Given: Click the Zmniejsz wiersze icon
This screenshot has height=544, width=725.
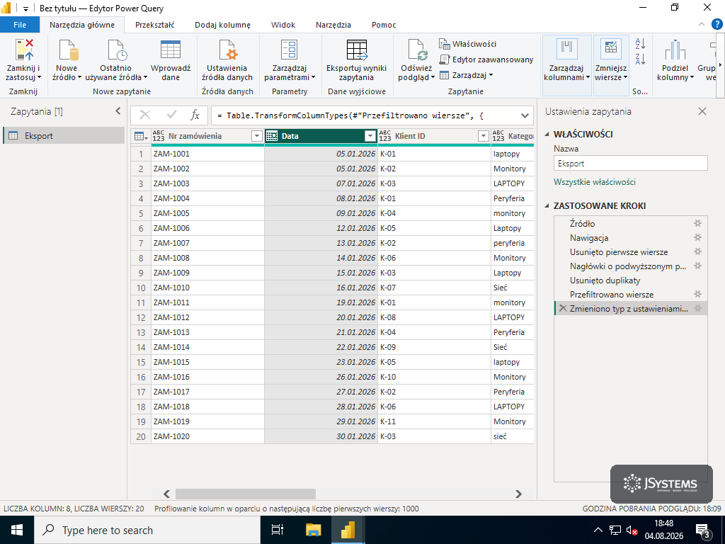Looking at the screenshot, I should click(611, 49).
